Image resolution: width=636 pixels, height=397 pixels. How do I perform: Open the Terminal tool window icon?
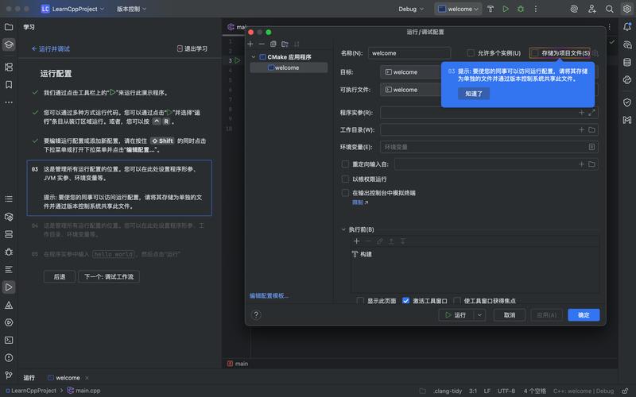pyautogui.click(x=9, y=341)
